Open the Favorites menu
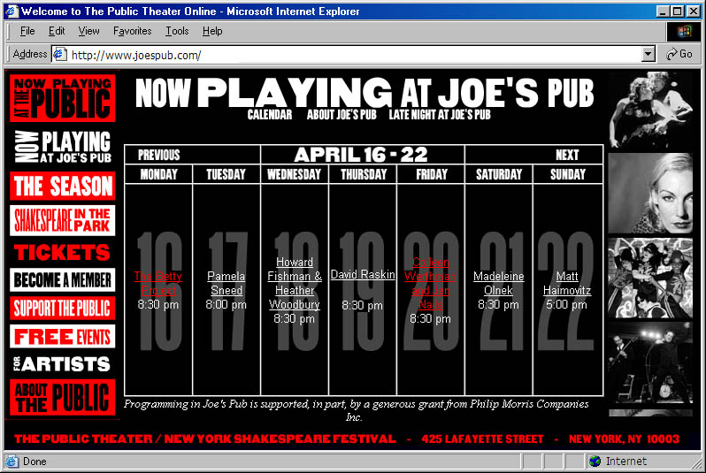The width and height of the screenshot is (706, 473). [x=133, y=31]
